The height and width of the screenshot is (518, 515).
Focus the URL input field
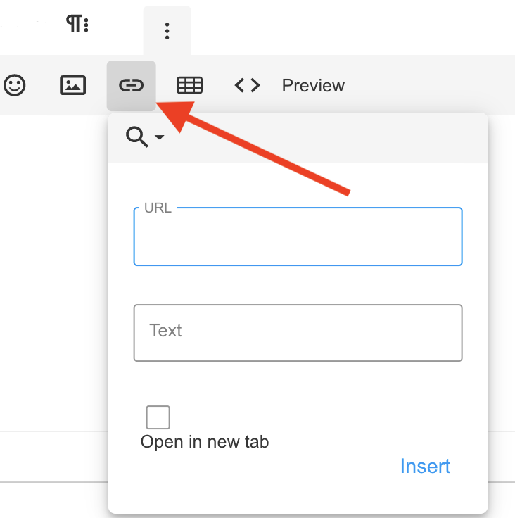298,239
